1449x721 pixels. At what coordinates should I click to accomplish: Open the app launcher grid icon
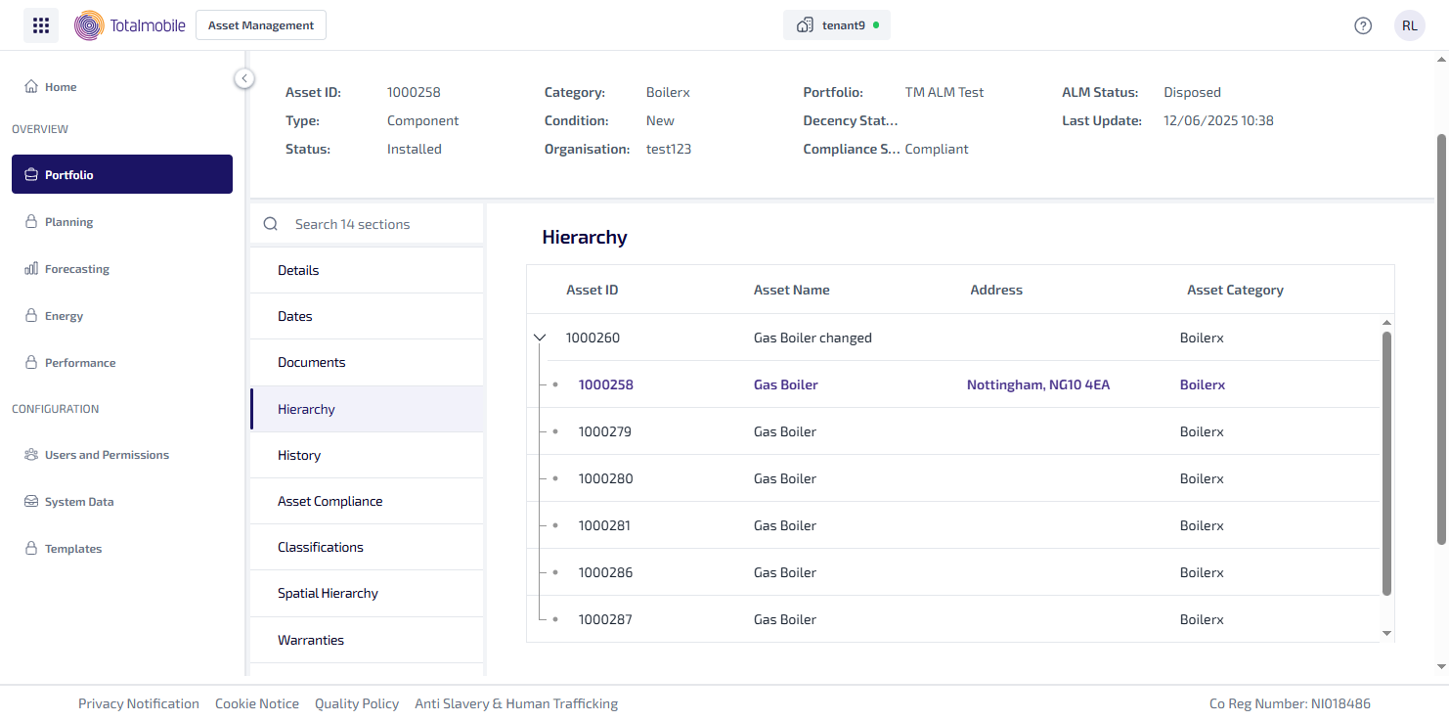point(41,25)
